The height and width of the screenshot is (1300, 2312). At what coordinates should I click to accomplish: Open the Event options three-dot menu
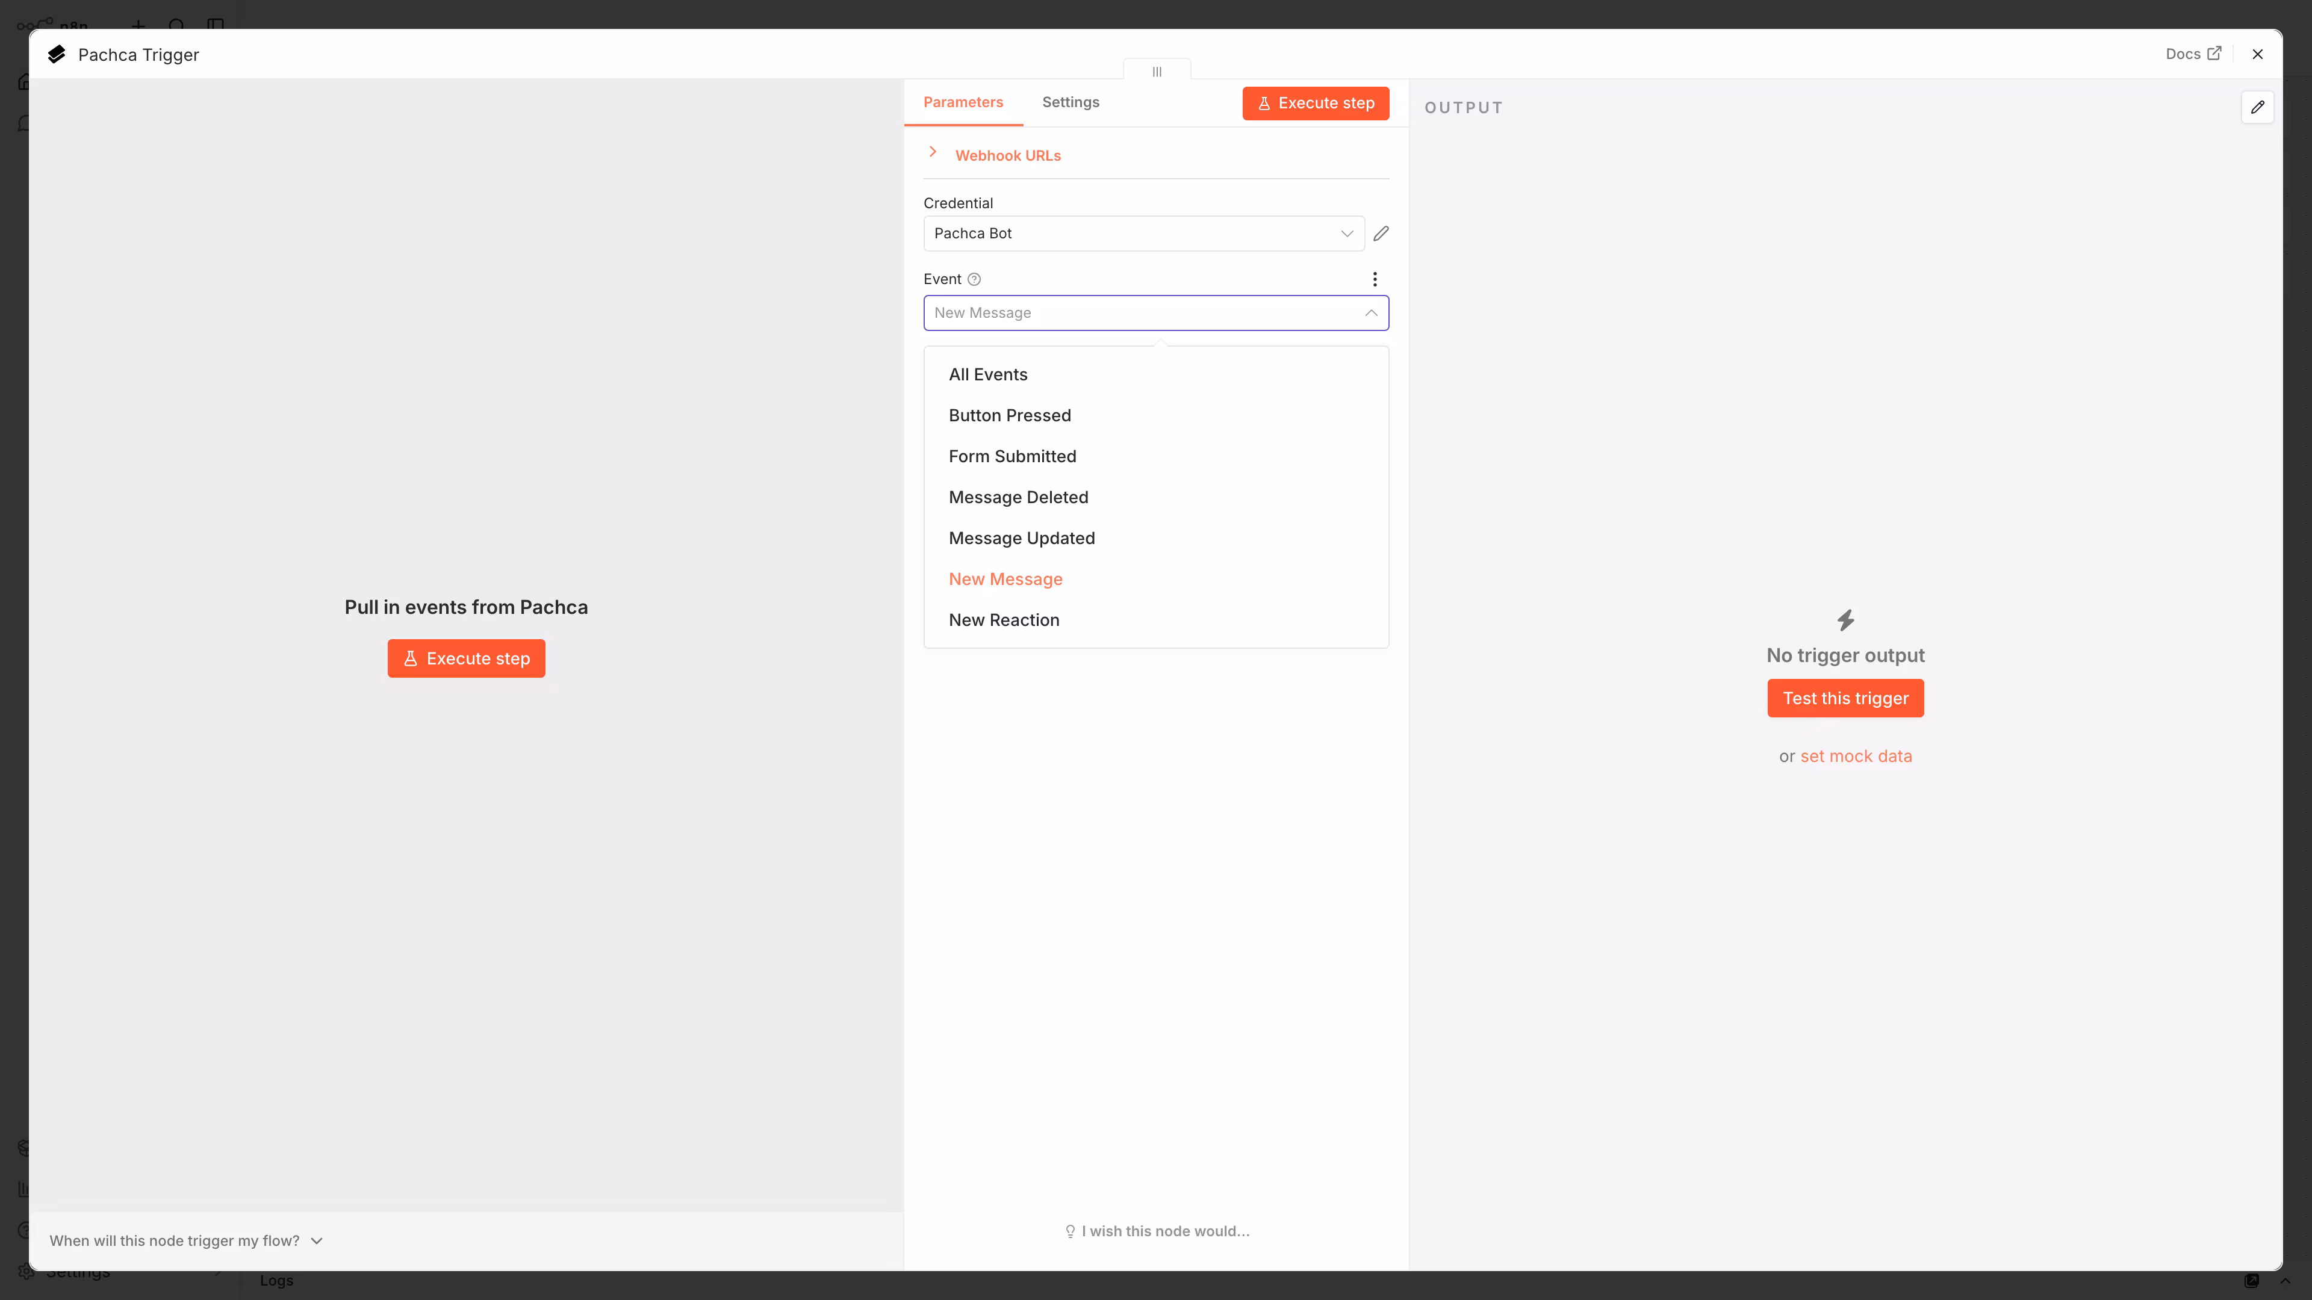coord(1374,279)
